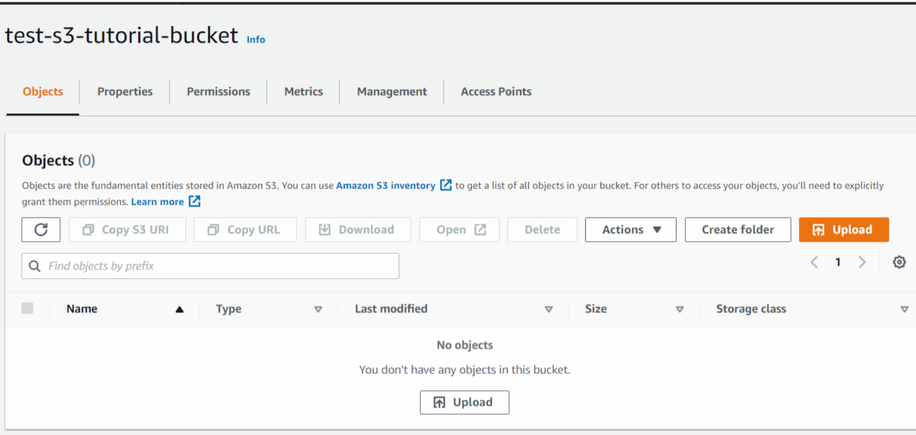Image resolution: width=916 pixels, height=435 pixels.
Task: Open table preferences gear icon
Action: click(899, 262)
